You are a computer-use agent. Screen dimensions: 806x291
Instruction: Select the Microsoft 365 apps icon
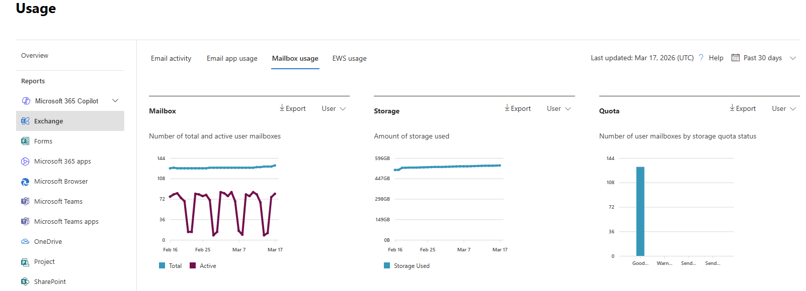(x=25, y=161)
